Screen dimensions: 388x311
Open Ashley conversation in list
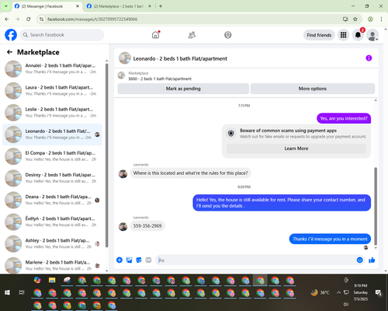(x=52, y=243)
